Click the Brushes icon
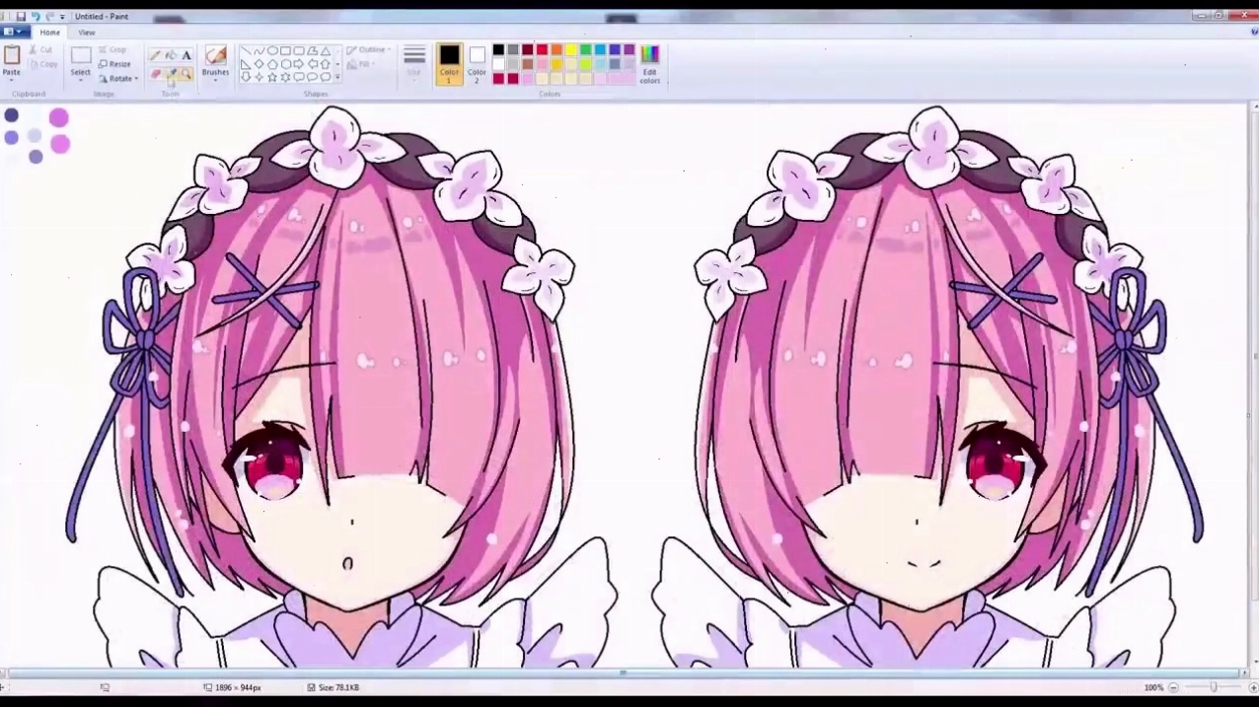The width and height of the screenshot is (1259, 708). (x=215, y=54)
